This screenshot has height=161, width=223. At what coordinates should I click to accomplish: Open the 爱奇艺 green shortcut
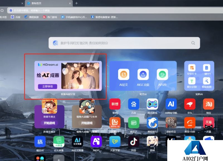coord(134,123)
